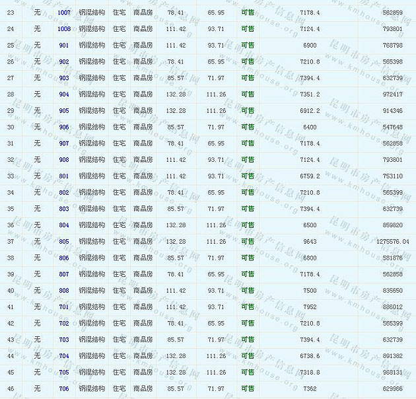Select unit price 9643 cell
Screen dimensions: 416x399
click(310, 242)
